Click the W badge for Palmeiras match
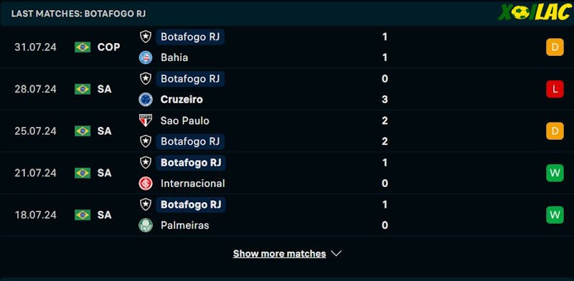This screenshot has width=574, height=281. click(555, 215)
